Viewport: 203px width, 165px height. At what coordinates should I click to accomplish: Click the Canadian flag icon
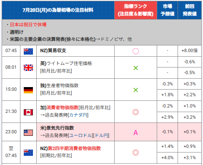(28, 112)
